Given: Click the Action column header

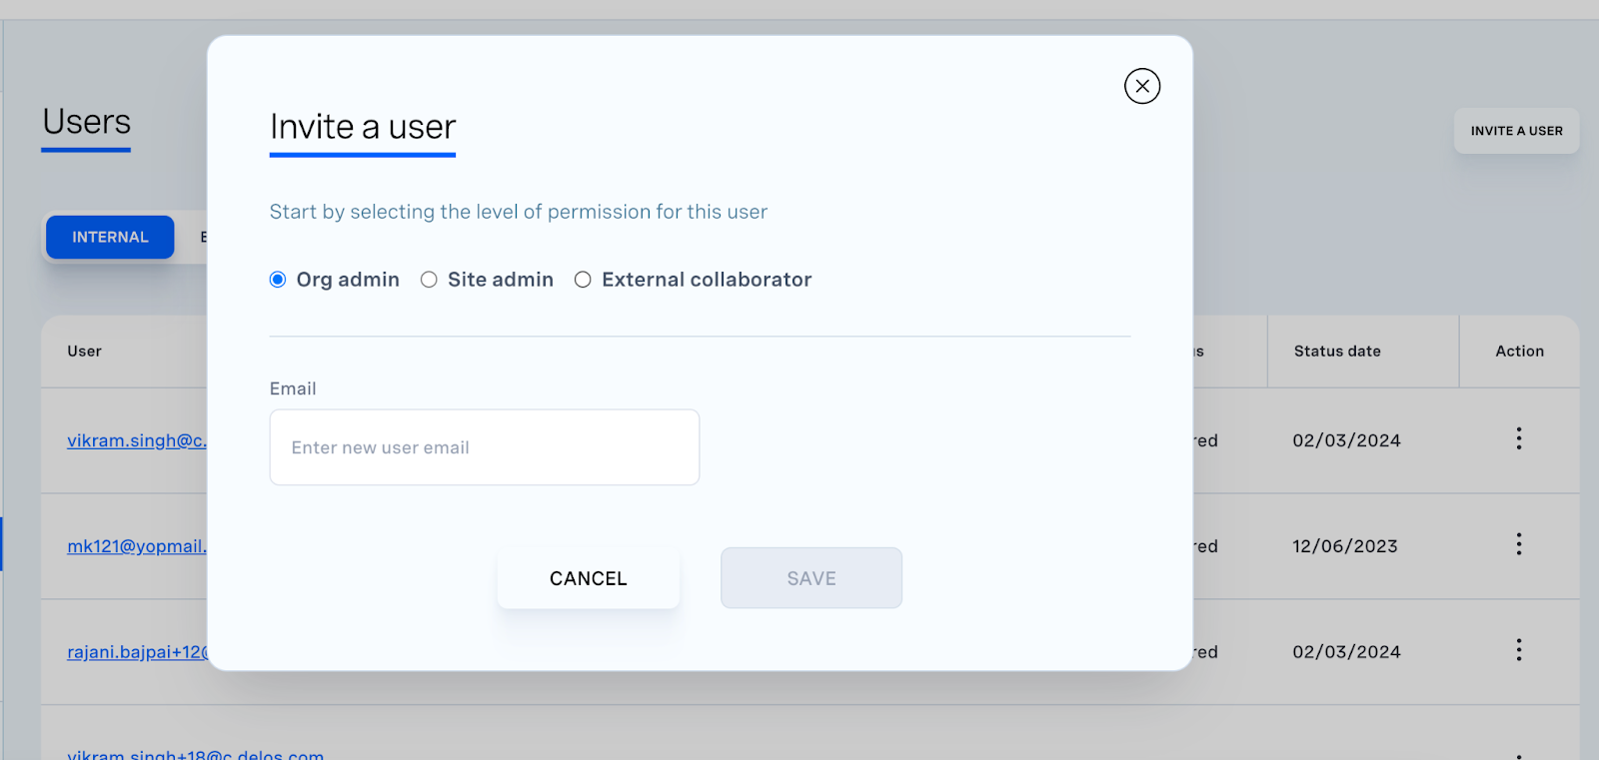Looking at the screenshot, I should 1519,352.
